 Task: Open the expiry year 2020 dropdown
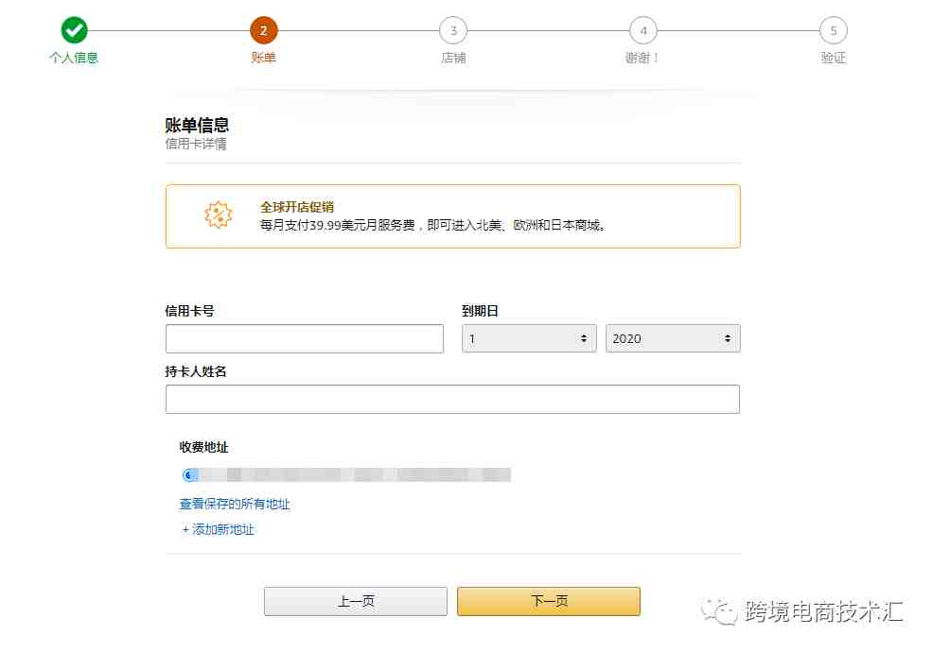[x=673, y=338]
